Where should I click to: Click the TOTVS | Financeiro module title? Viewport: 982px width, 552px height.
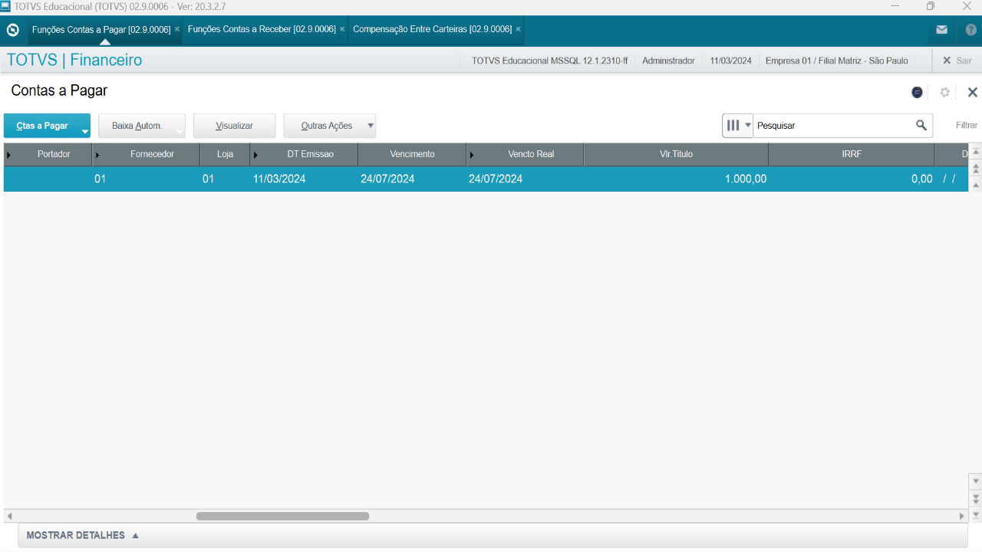pyautogui.click(x=74, y=60)
